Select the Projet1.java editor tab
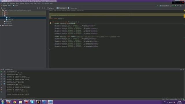The width and height of the screenshot is (185, 104). (x=62, y=8)
